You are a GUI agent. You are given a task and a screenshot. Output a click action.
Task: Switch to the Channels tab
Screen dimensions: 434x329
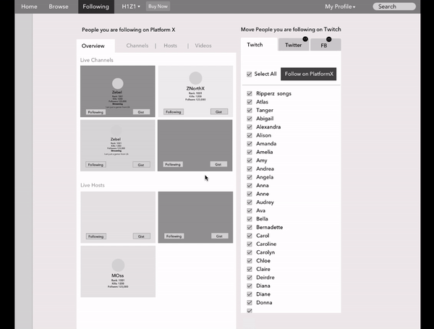137,46
